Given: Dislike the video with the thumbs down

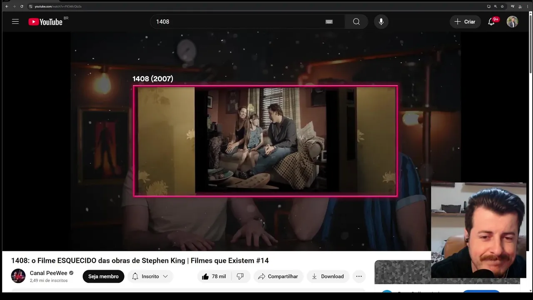Looking at the screenshot, I should (x=240, y=276).
